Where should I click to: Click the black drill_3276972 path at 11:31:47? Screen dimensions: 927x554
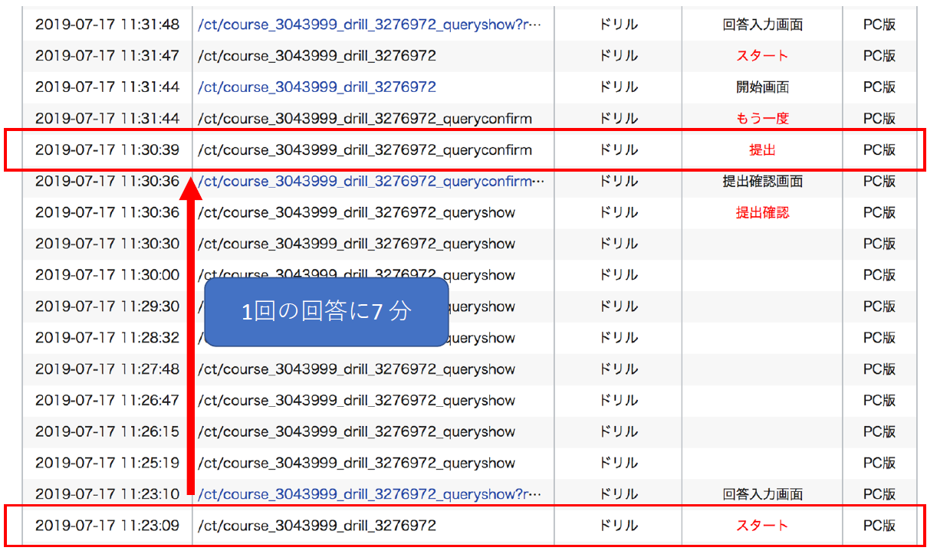click(x=317, y=56)
